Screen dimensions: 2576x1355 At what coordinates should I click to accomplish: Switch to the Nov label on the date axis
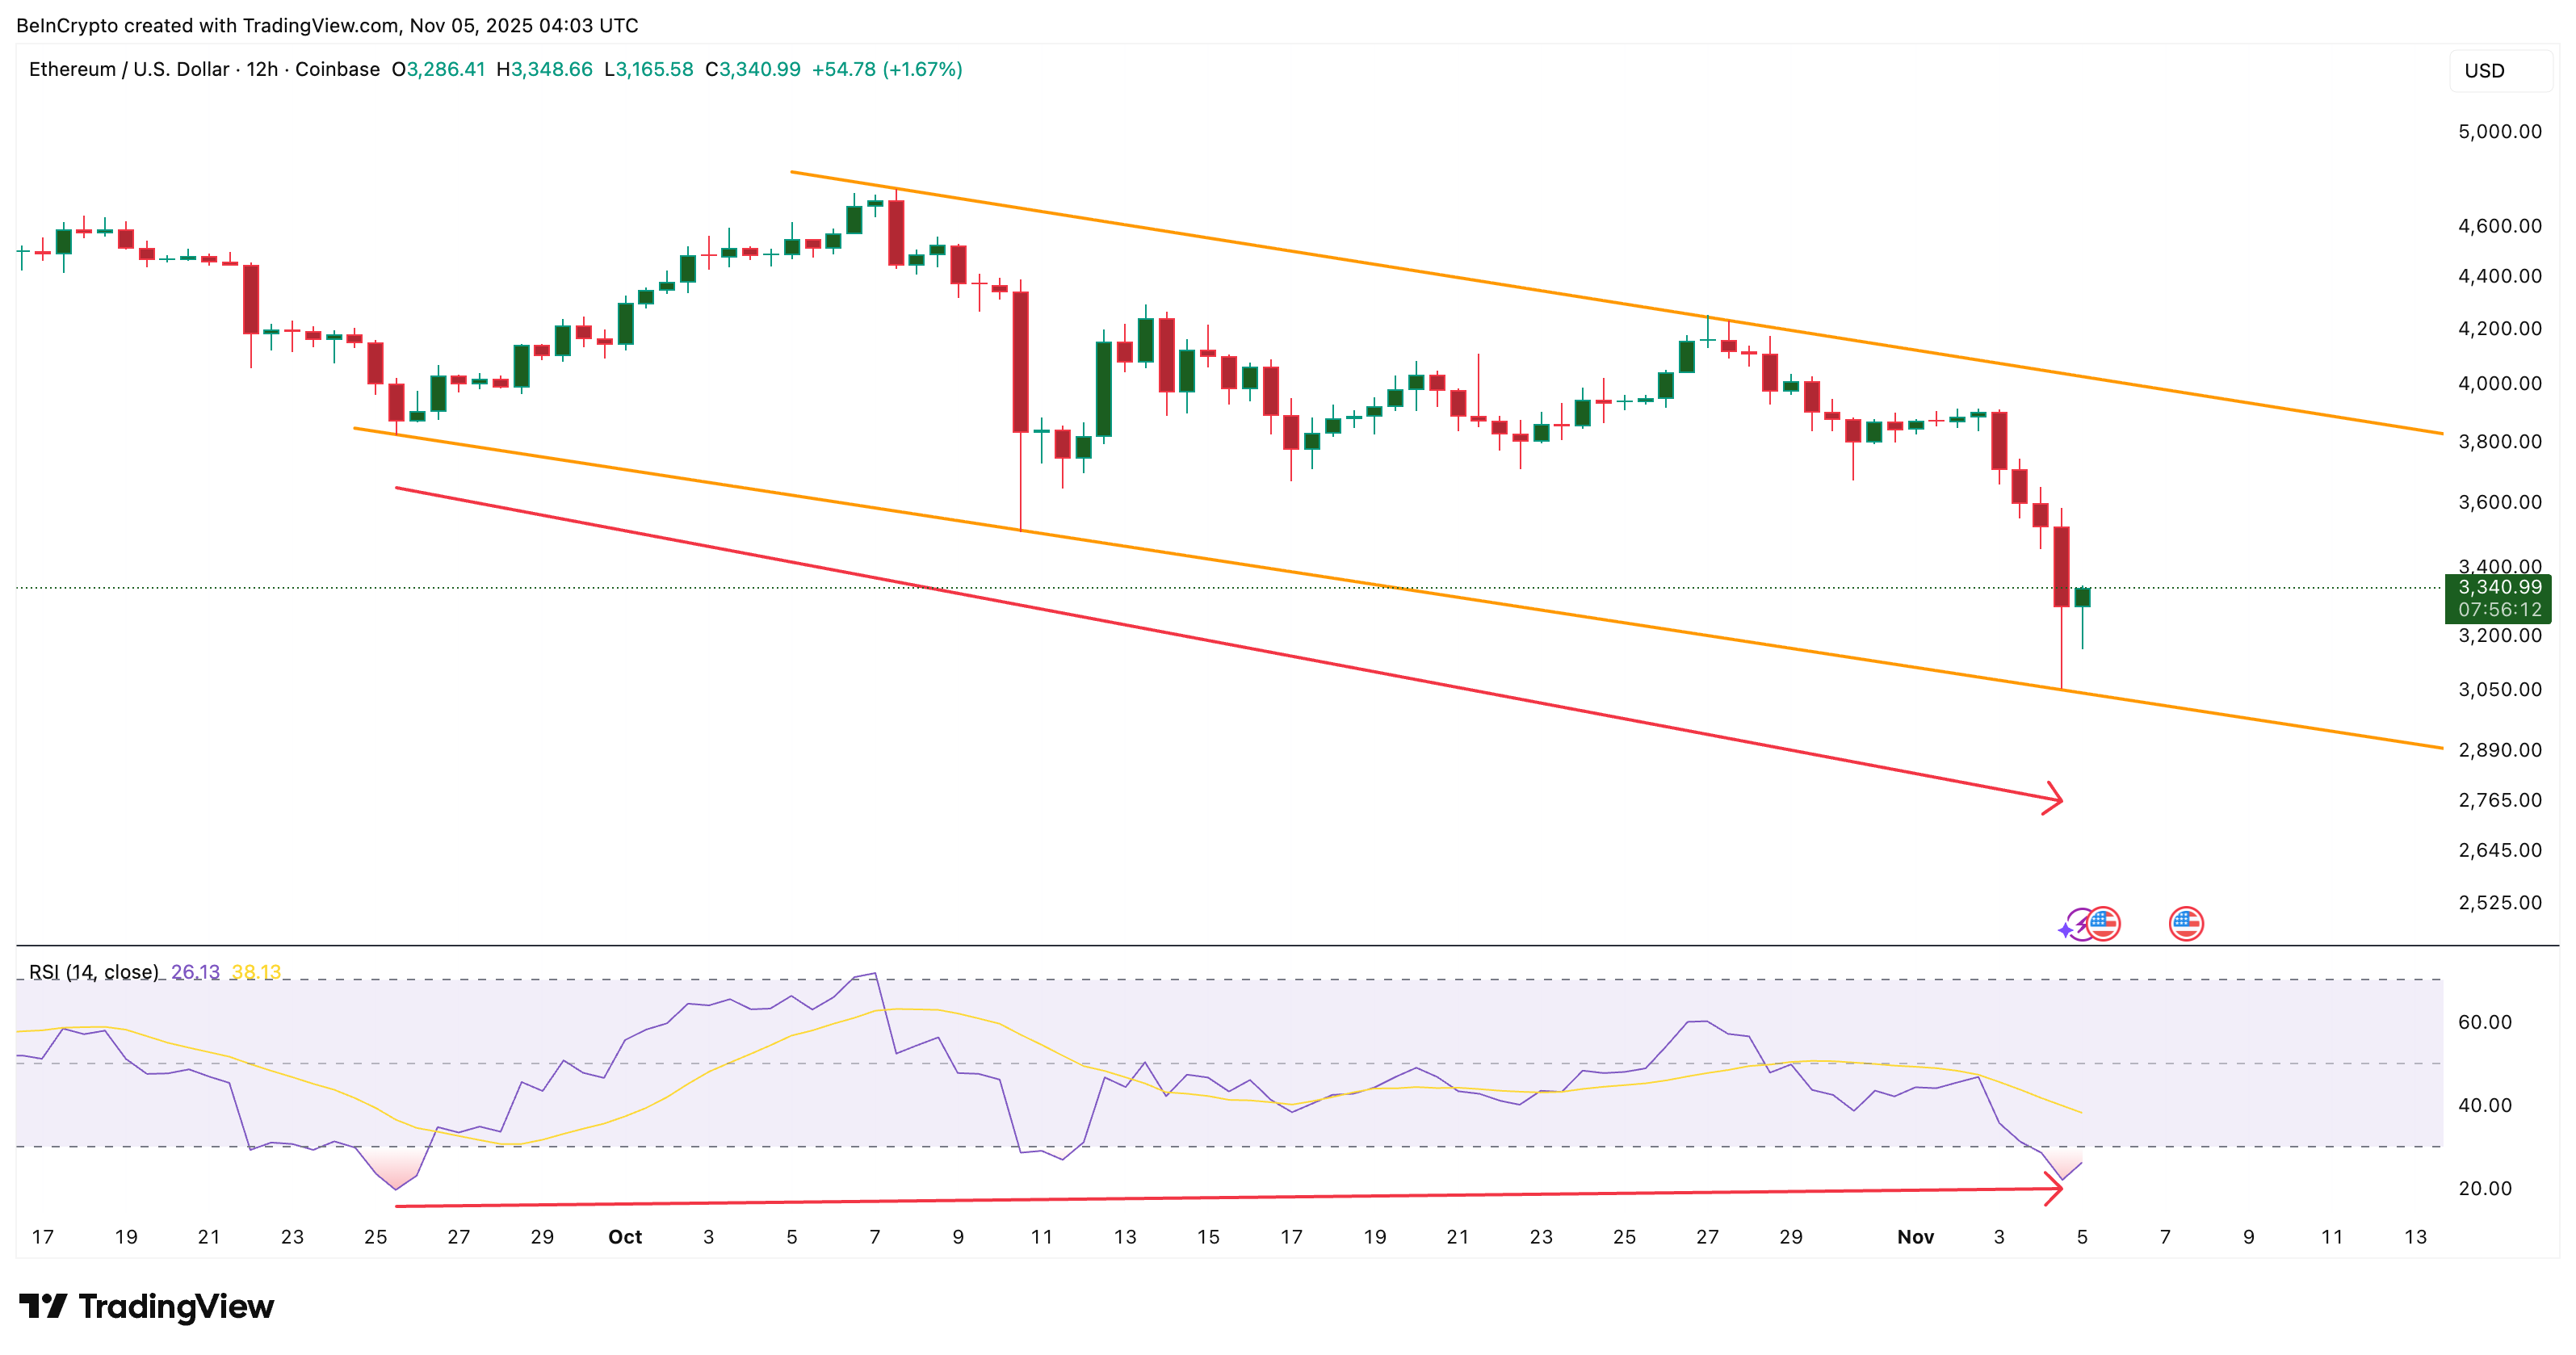[x=1917, y=1236]
